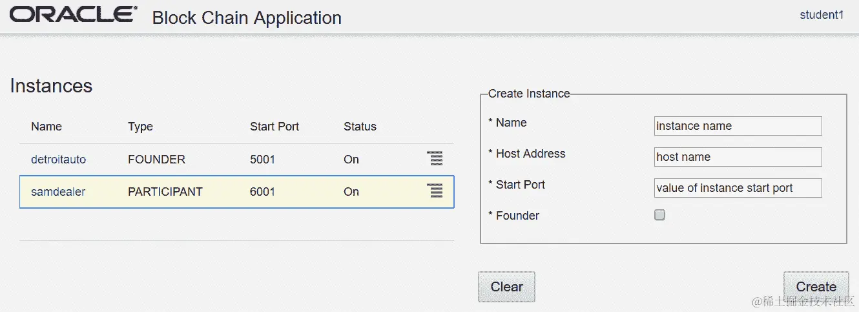
Task: Focus the Start Port input field
Action: click(738, 188)
